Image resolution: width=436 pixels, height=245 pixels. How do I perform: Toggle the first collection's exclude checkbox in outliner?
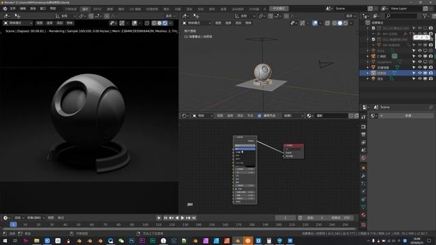pyautogui.click(x=373, y=28)
